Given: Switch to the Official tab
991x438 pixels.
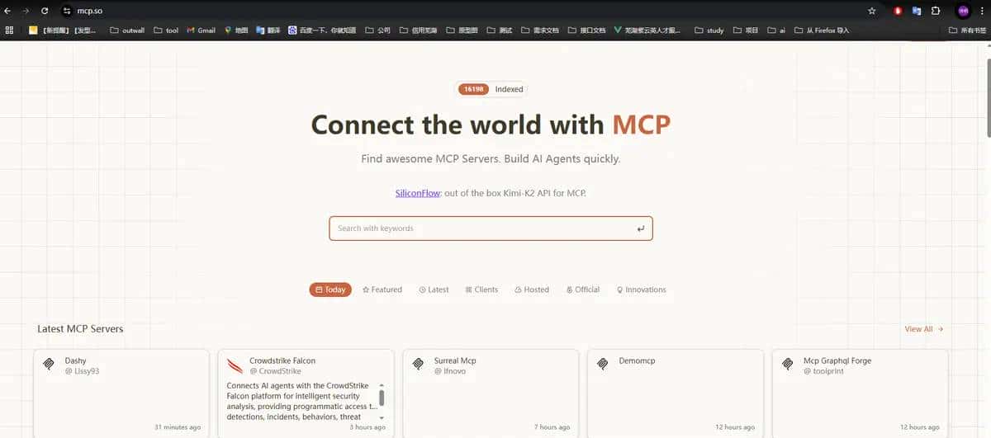Looking at the screenshot, I should [x=583, y=290].
